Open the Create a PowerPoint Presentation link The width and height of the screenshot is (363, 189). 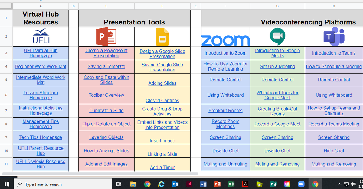106,53
